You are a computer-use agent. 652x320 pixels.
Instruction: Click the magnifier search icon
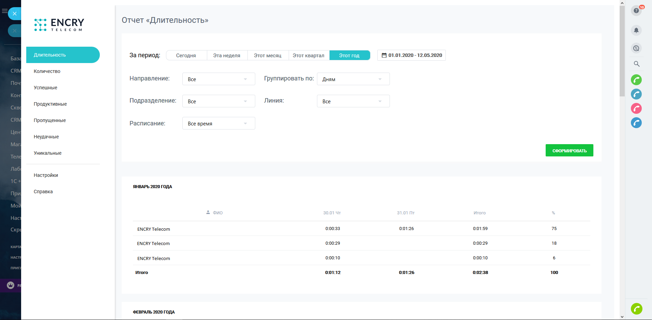click(636, 64)
